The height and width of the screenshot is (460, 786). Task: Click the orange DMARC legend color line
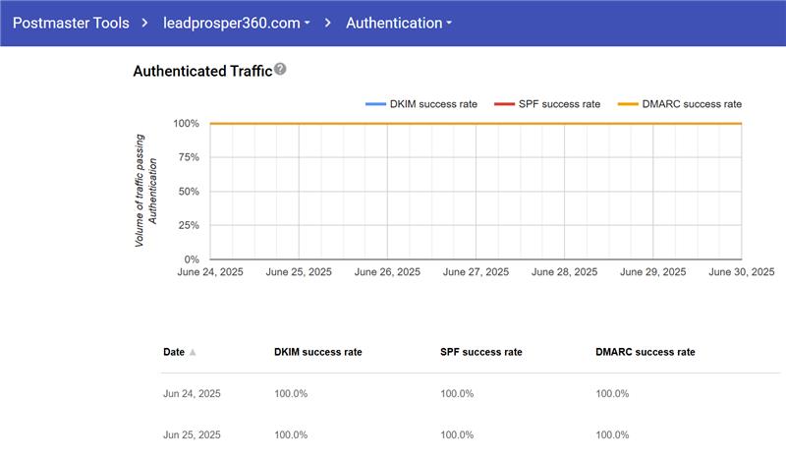coord(628,103)
